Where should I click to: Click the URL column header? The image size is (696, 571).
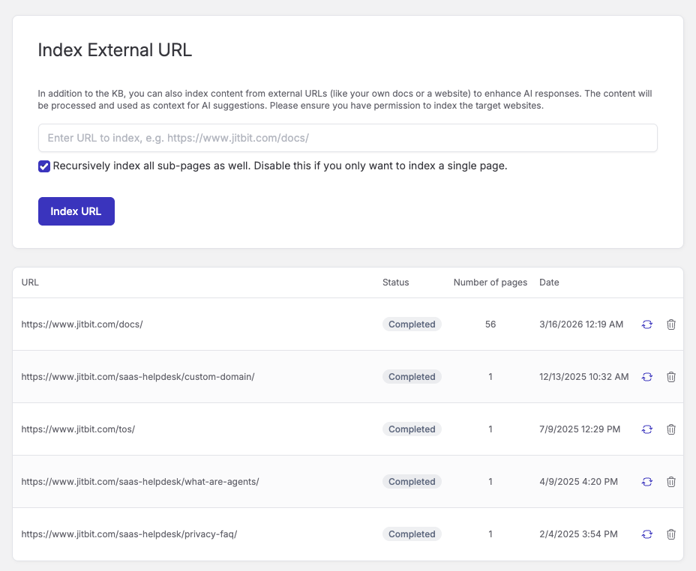point(30,283)
